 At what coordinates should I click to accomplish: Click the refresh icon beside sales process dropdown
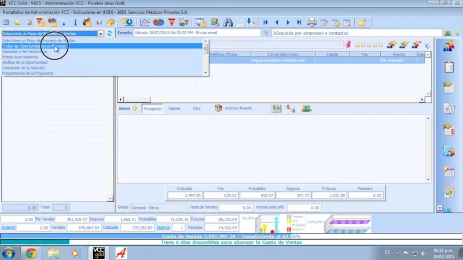pos(109,34)
